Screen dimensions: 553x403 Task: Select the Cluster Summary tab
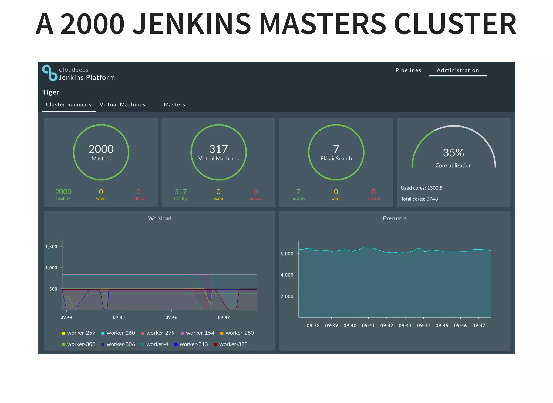tap(69, 104)
